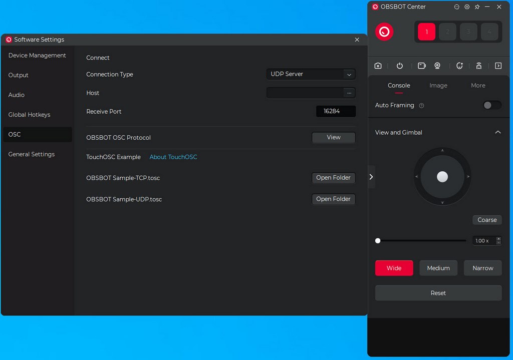Click the zoom slider handle
Viewport: 513px width, 360px height.
tap(378, 241)
